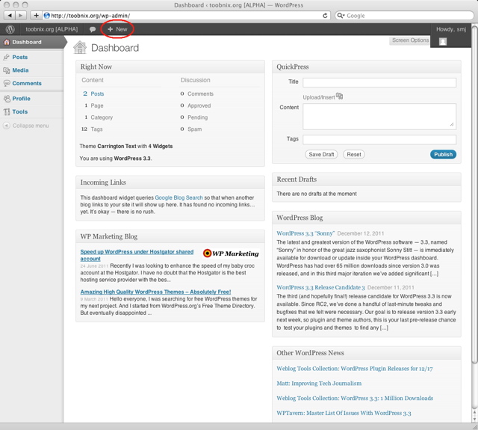The image size is (478, 430).
Task: Click the WP Marketing logo image
Action: 231,254
